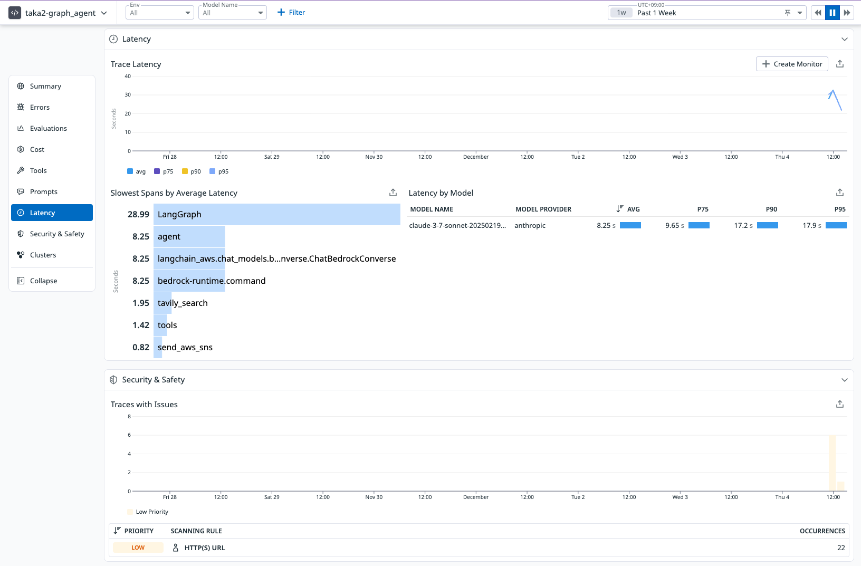
Task: Click the claude-3-7-sonnet model row name
Action: click(457, 225)
